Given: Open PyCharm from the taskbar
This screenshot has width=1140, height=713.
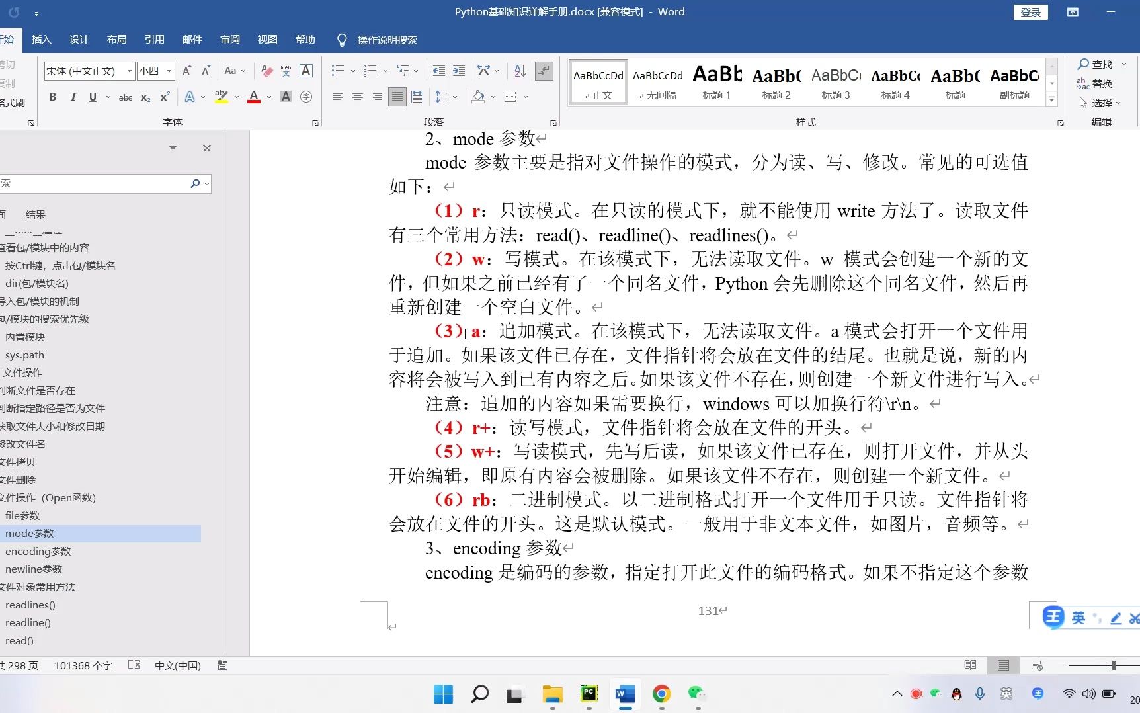Looking at the screenshot, I should point(589,694).
